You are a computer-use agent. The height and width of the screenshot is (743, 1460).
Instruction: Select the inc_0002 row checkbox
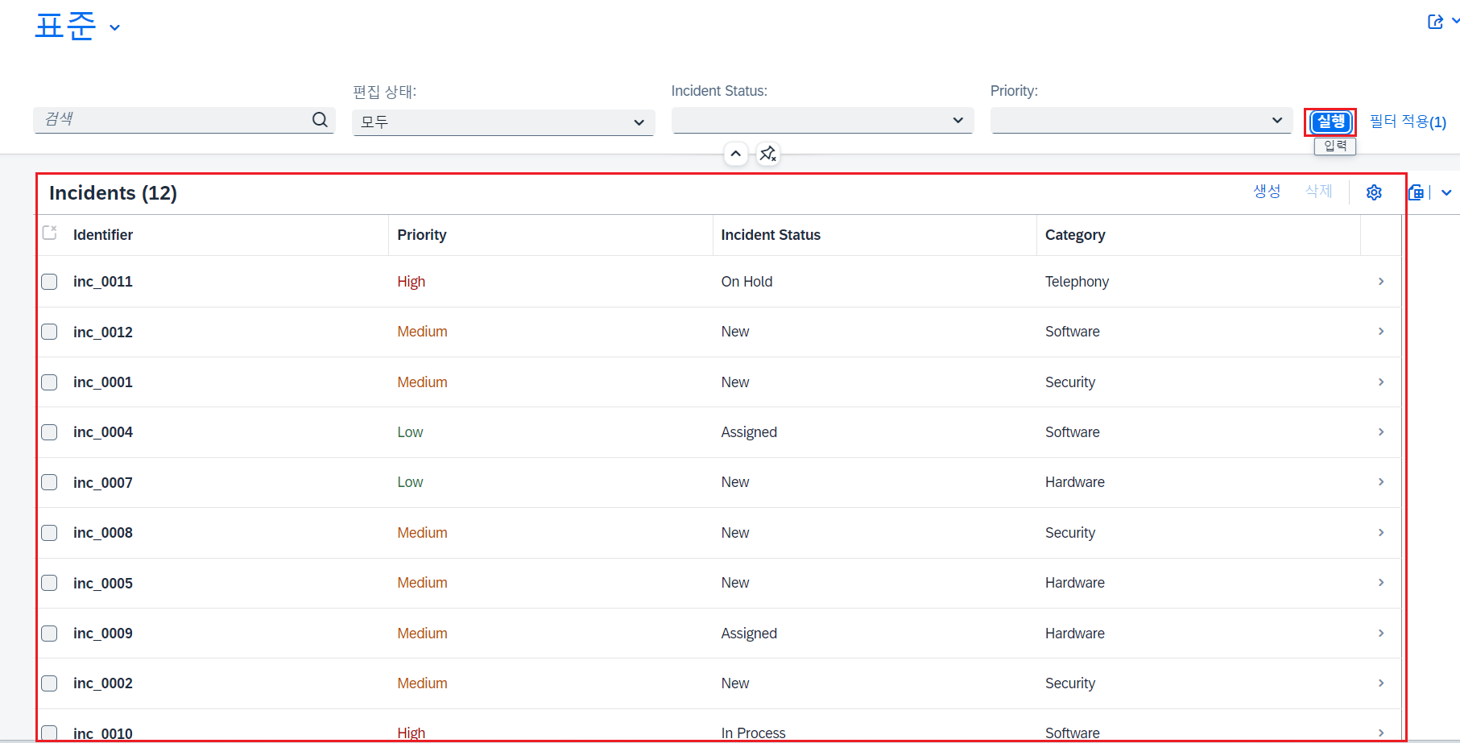click(49, 683)
